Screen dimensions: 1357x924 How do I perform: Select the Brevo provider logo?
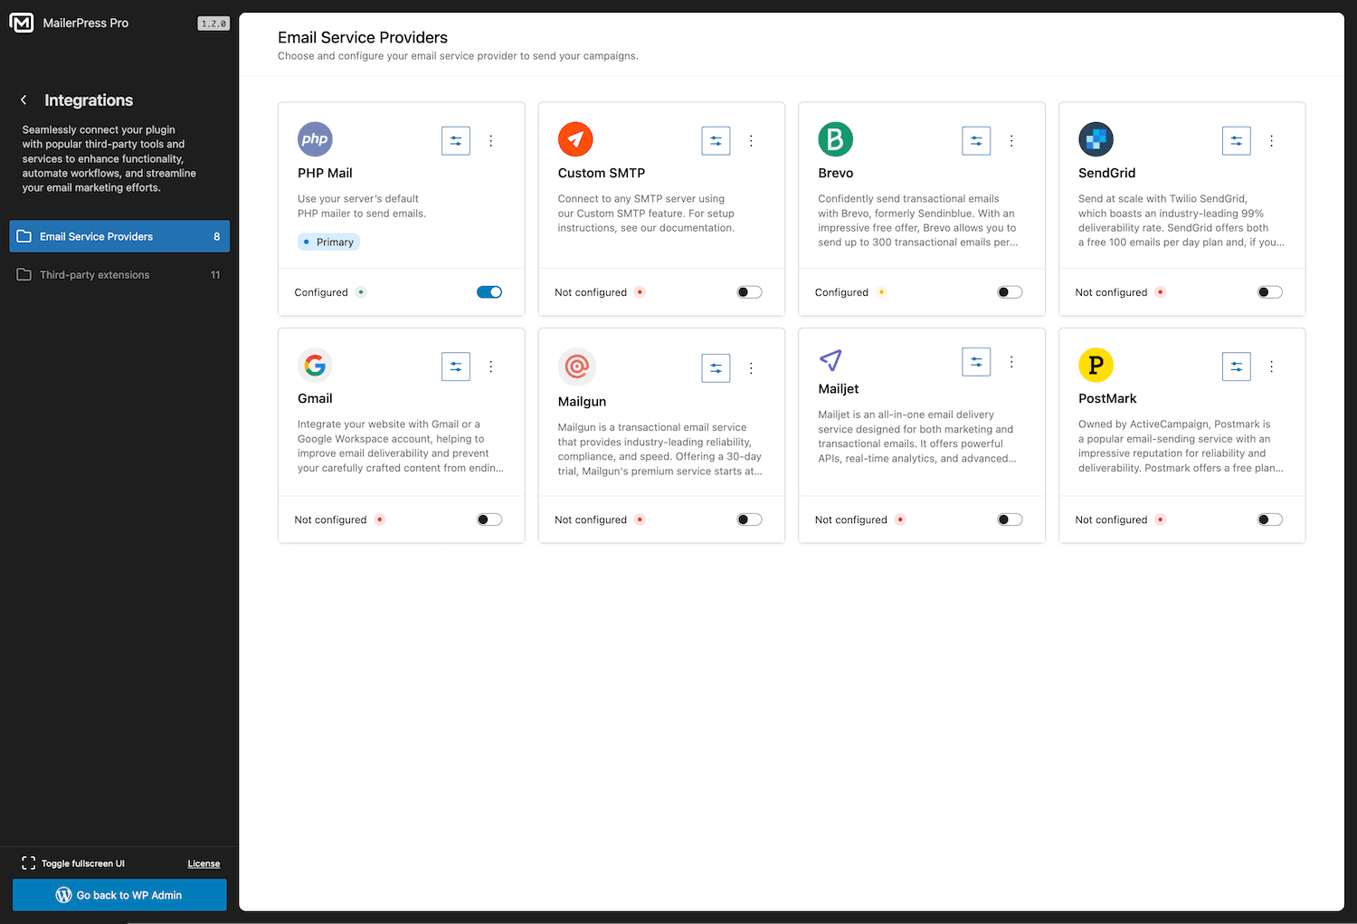[x=835, y=138]
